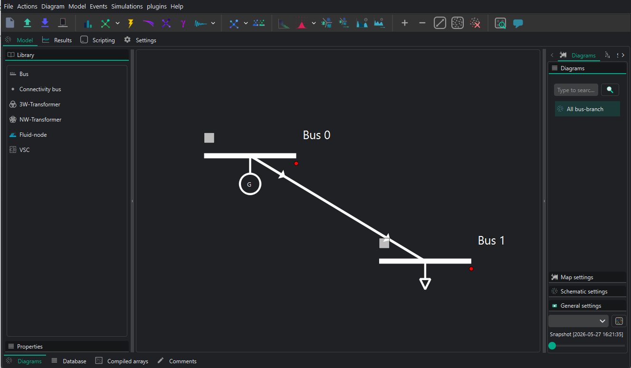Click the dark teal area chart clock icon
This screenshot has height=368, width=631.
(362, 23)
